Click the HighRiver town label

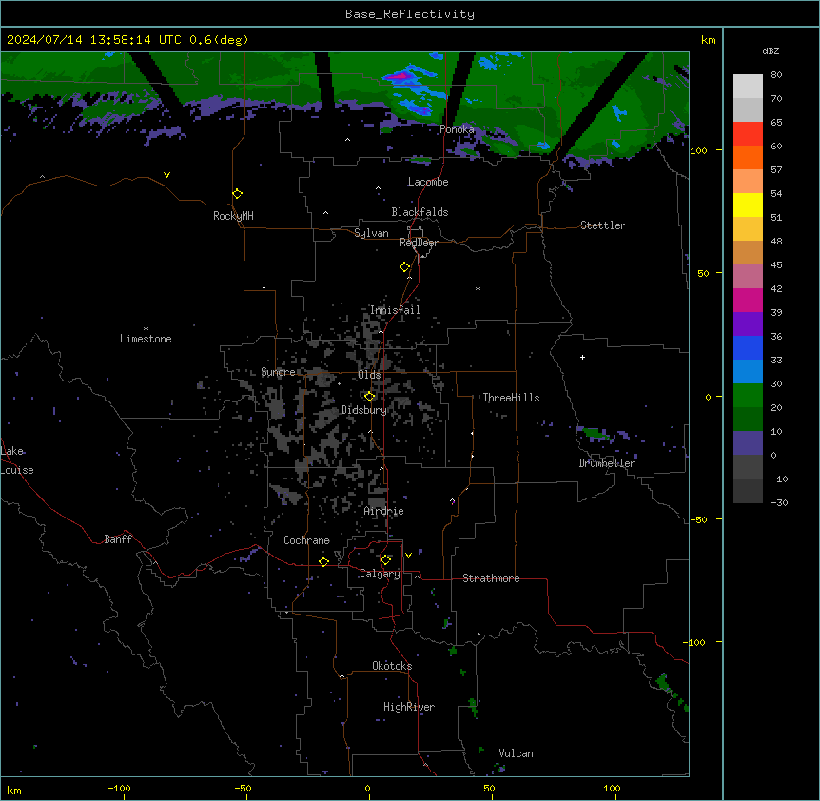409,707
